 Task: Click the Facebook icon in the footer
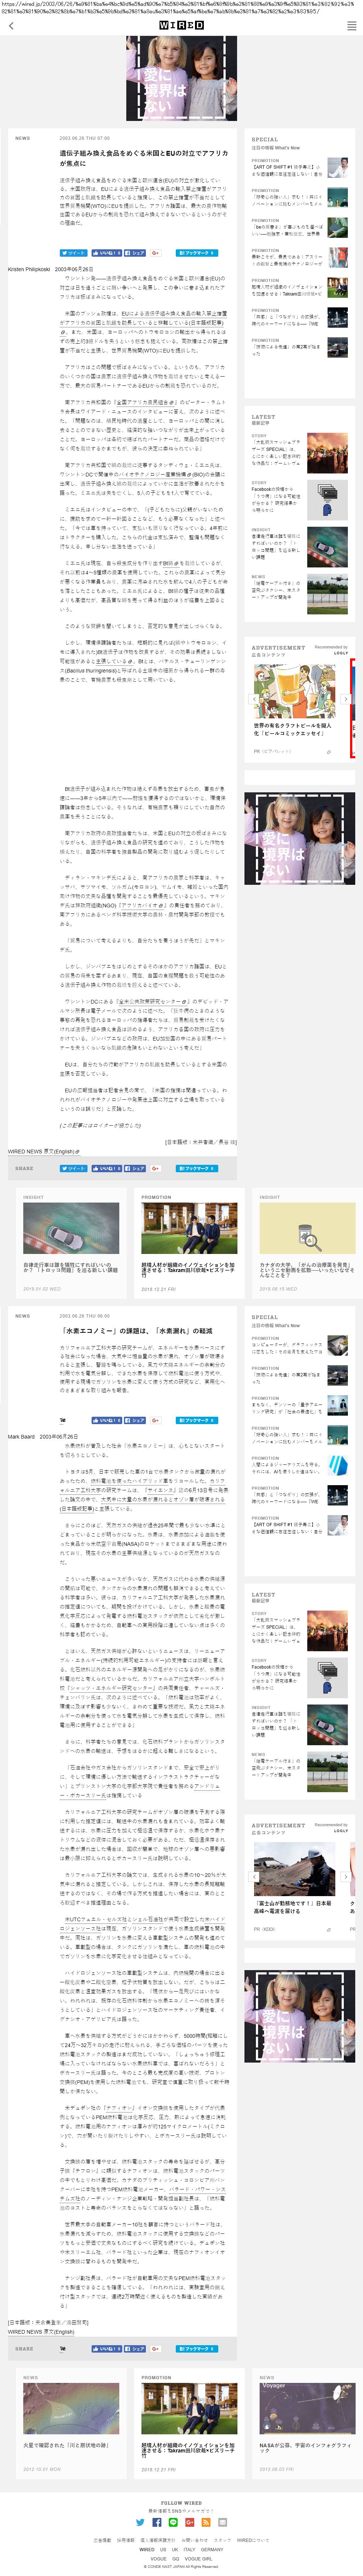[x=157, y=2522]
